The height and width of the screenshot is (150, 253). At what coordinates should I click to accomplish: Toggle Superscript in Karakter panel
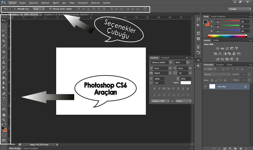[x=173, y=89]
